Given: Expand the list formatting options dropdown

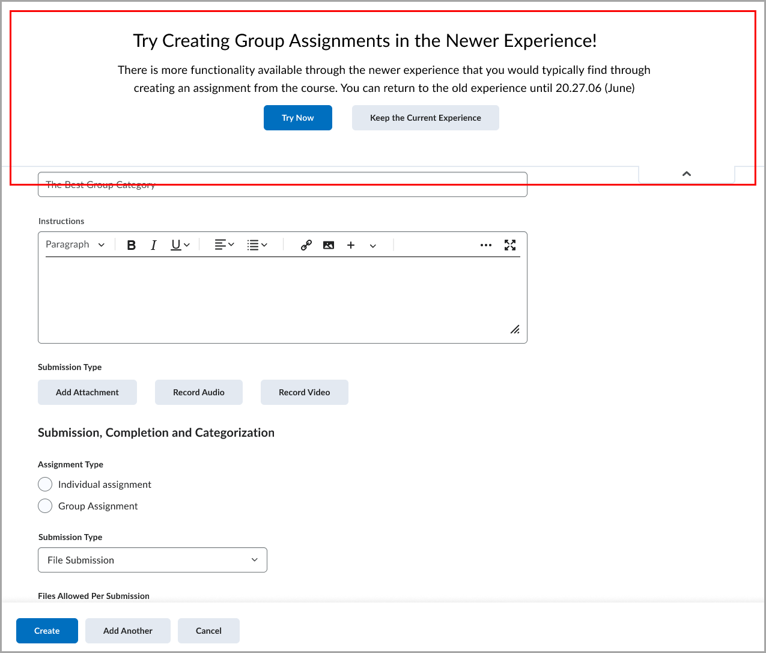Looking at the screenshot, I should 257,244.
